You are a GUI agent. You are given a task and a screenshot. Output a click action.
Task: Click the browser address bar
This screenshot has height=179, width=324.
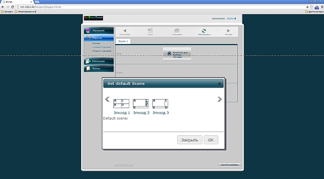161,7
